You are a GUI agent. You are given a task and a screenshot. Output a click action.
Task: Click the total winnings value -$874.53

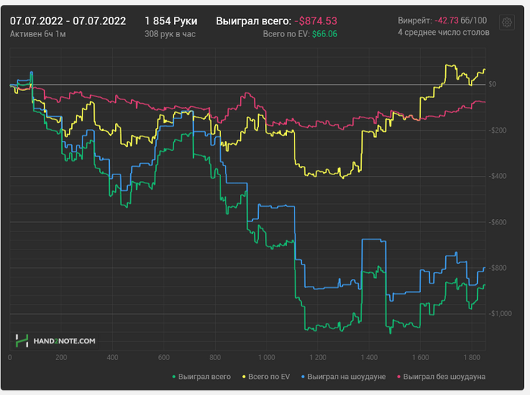click(316, 21)
